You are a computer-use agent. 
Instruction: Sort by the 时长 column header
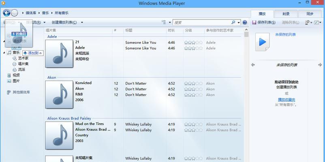[x=171, y=30]
